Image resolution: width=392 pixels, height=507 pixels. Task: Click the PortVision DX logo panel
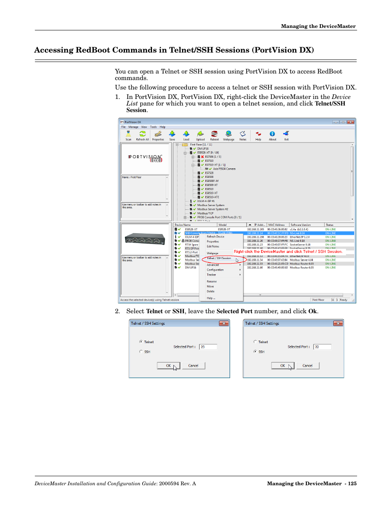point(145,158)
